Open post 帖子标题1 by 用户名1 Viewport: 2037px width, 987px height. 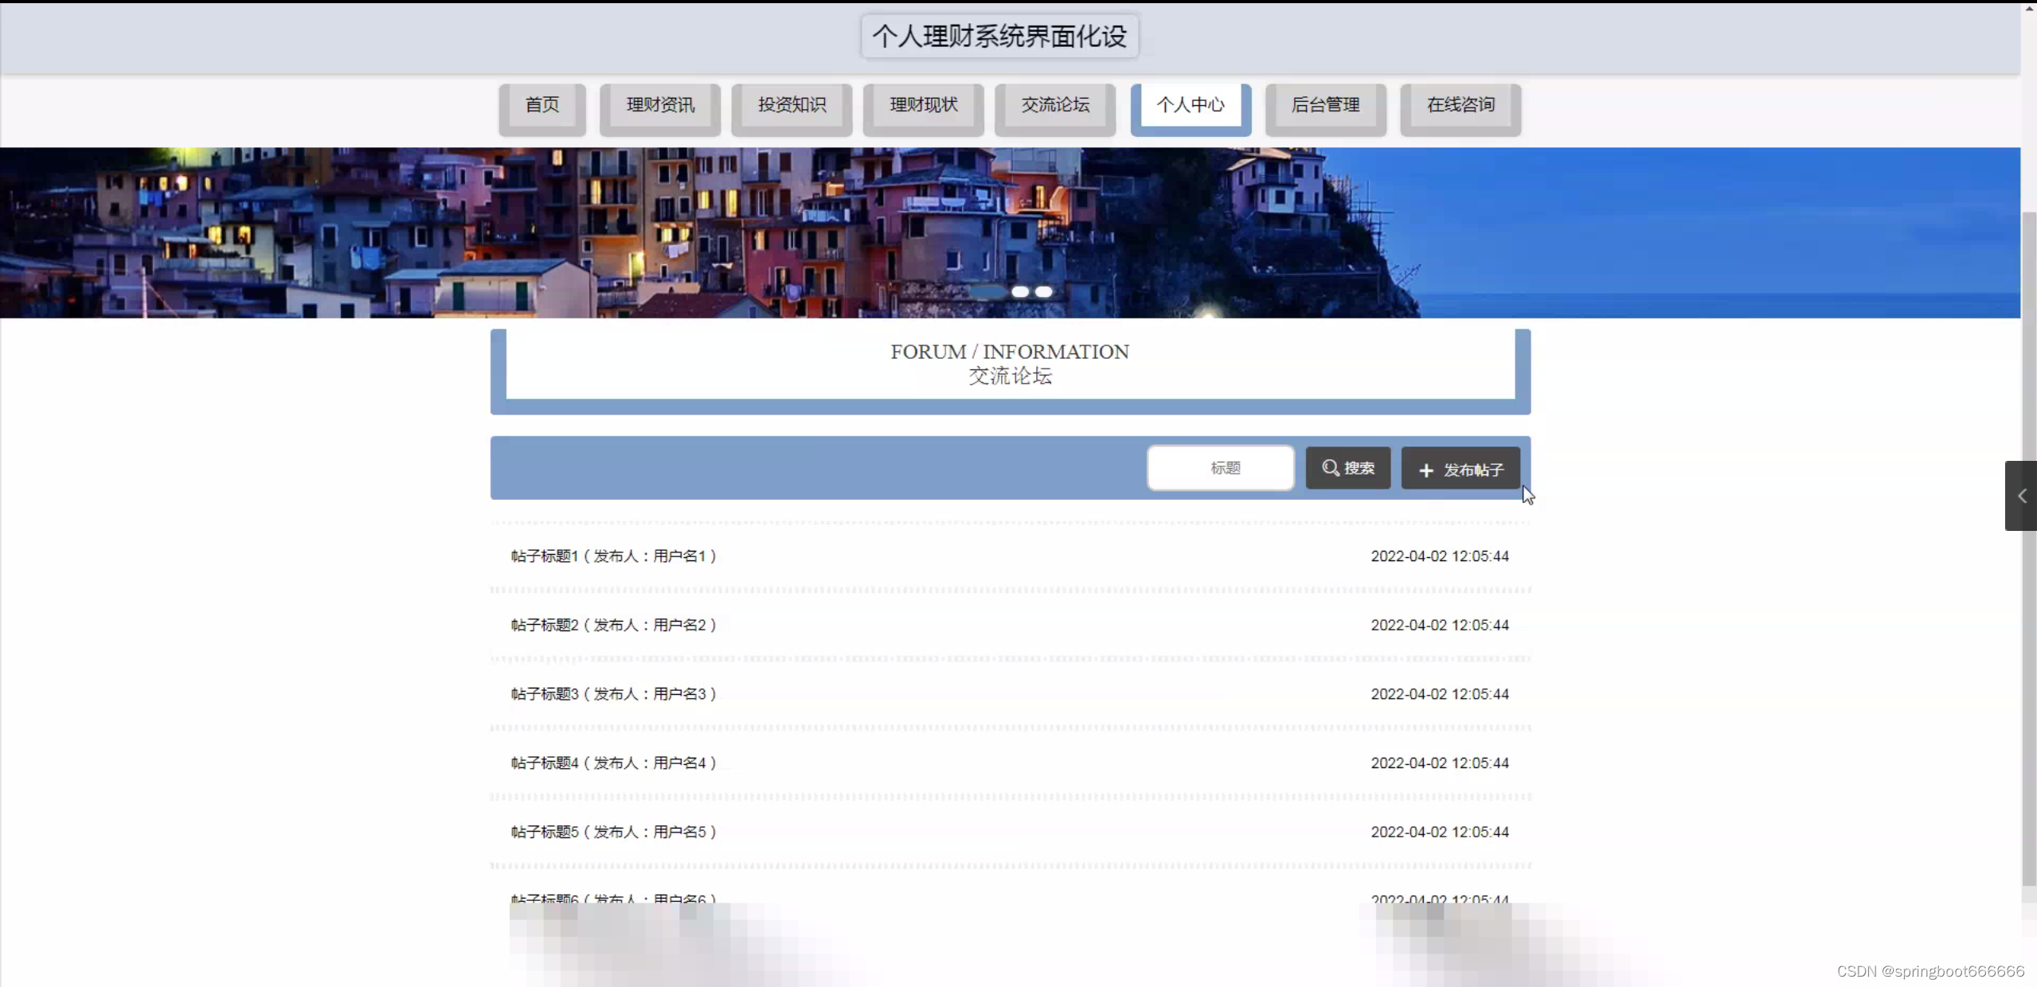(613, 556)
